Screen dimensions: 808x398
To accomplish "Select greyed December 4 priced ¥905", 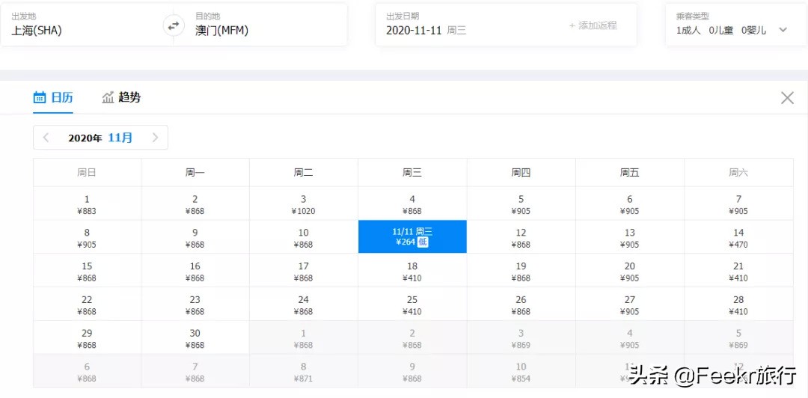I will 630,337.
